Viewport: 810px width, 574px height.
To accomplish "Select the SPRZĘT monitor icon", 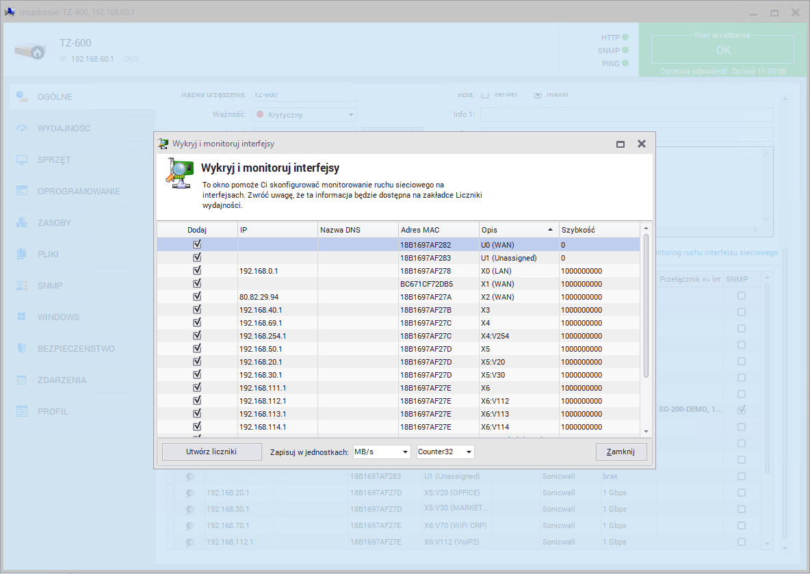I will tap(22, 159).
